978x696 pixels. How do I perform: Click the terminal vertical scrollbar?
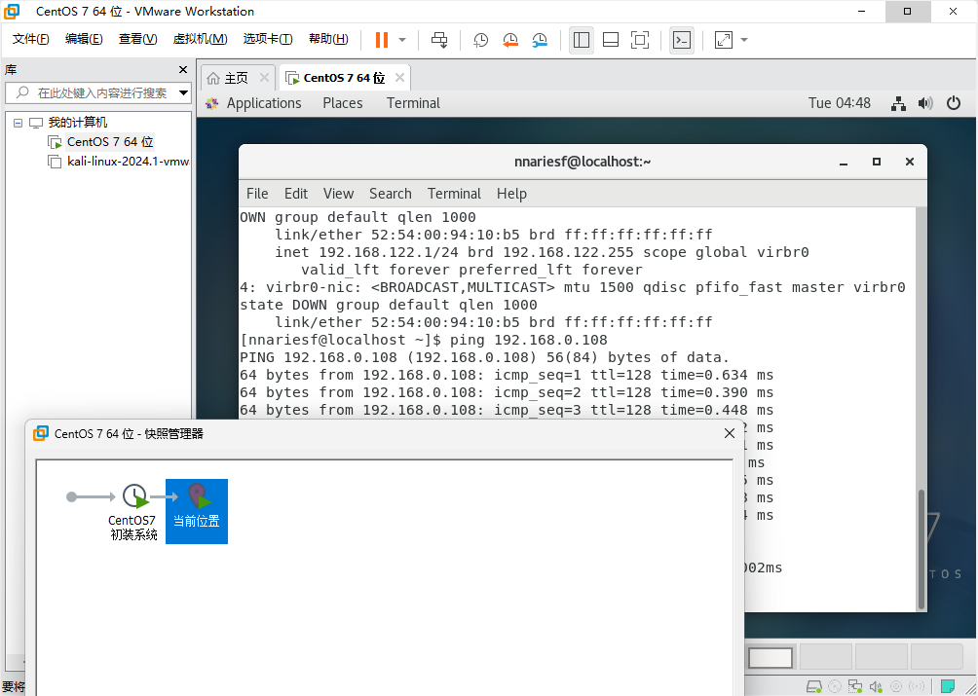922,545
